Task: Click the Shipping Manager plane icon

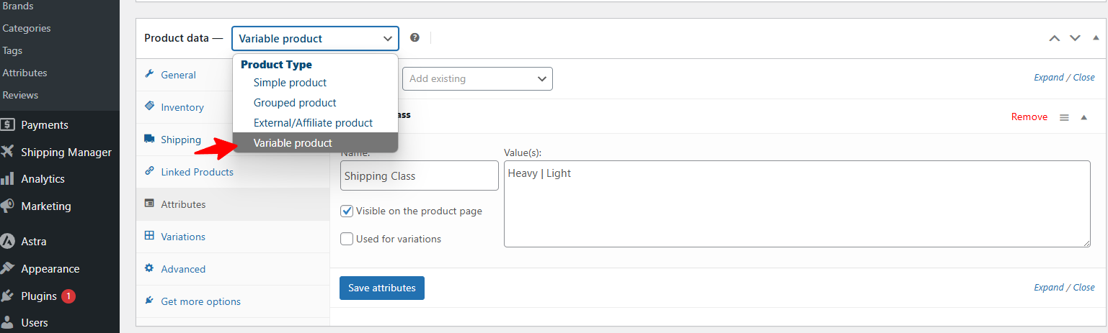Action: [x=7, y=152]
